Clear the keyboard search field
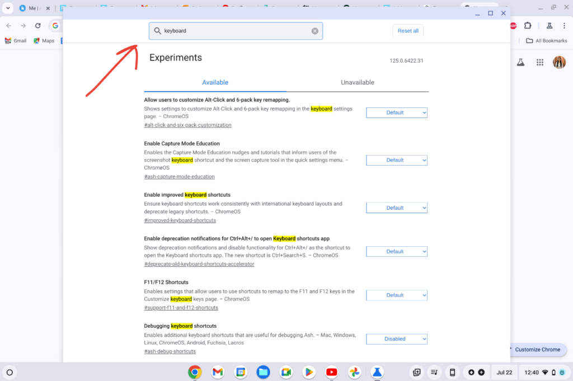The image size is (573, 381). (314, 31)
